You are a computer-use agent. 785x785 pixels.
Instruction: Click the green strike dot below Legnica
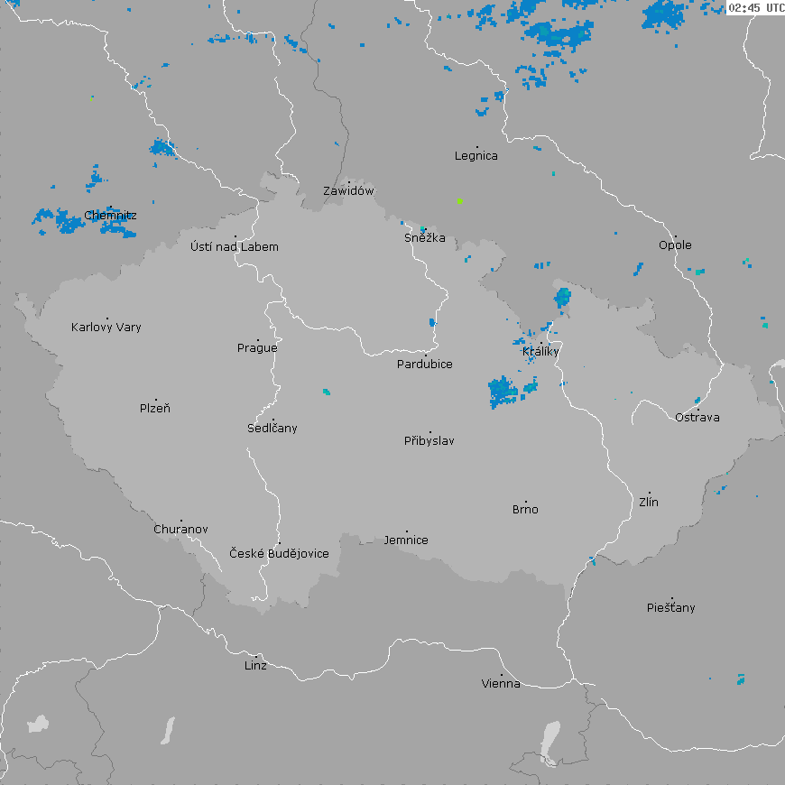459,200
